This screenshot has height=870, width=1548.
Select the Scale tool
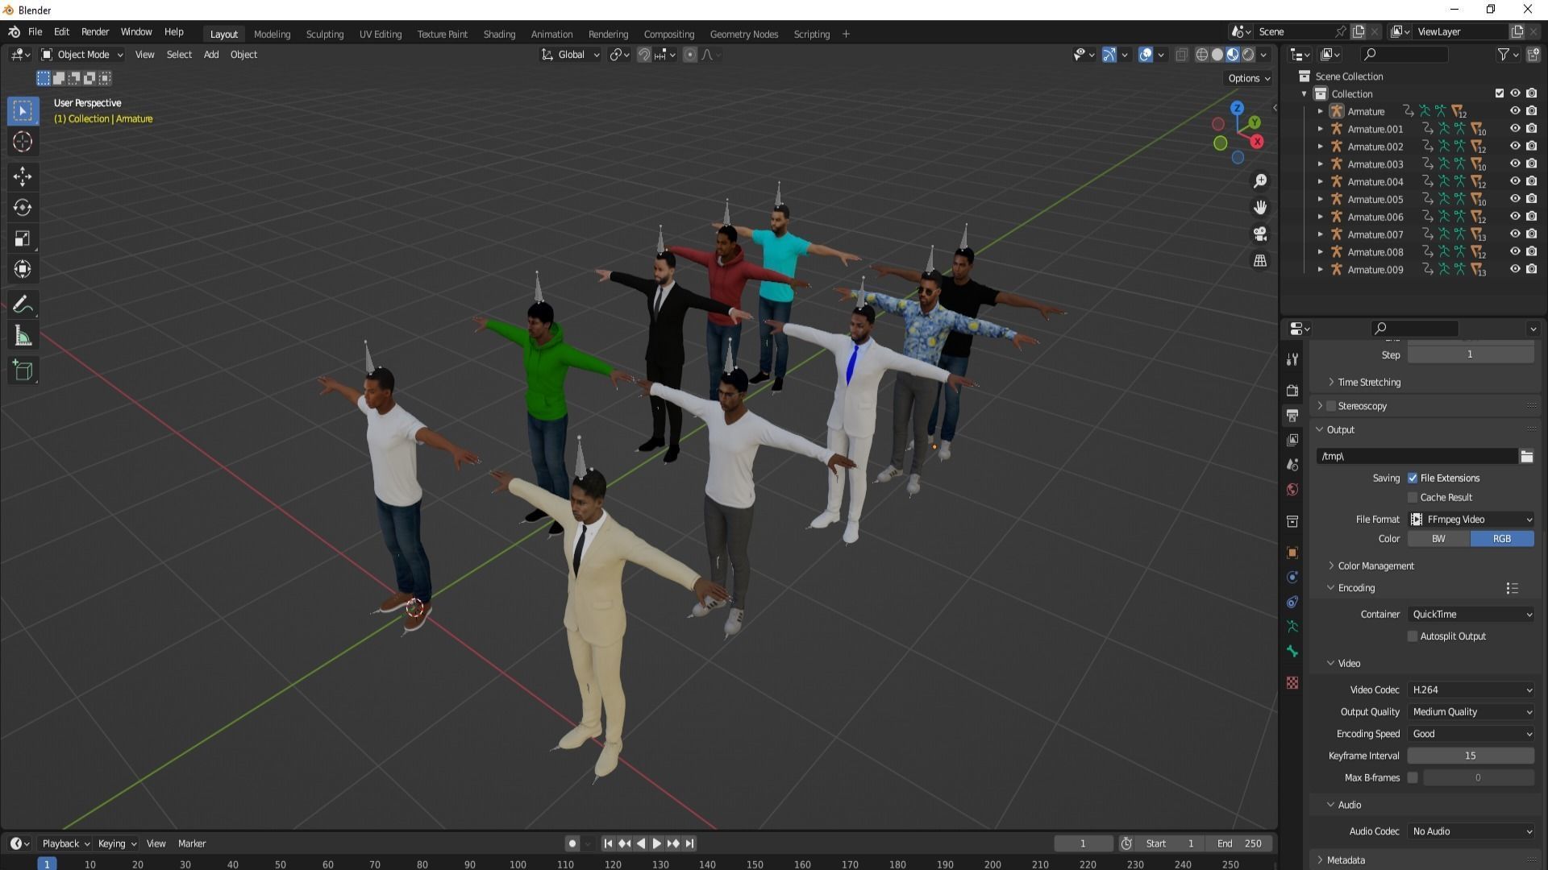click(23, 238)
